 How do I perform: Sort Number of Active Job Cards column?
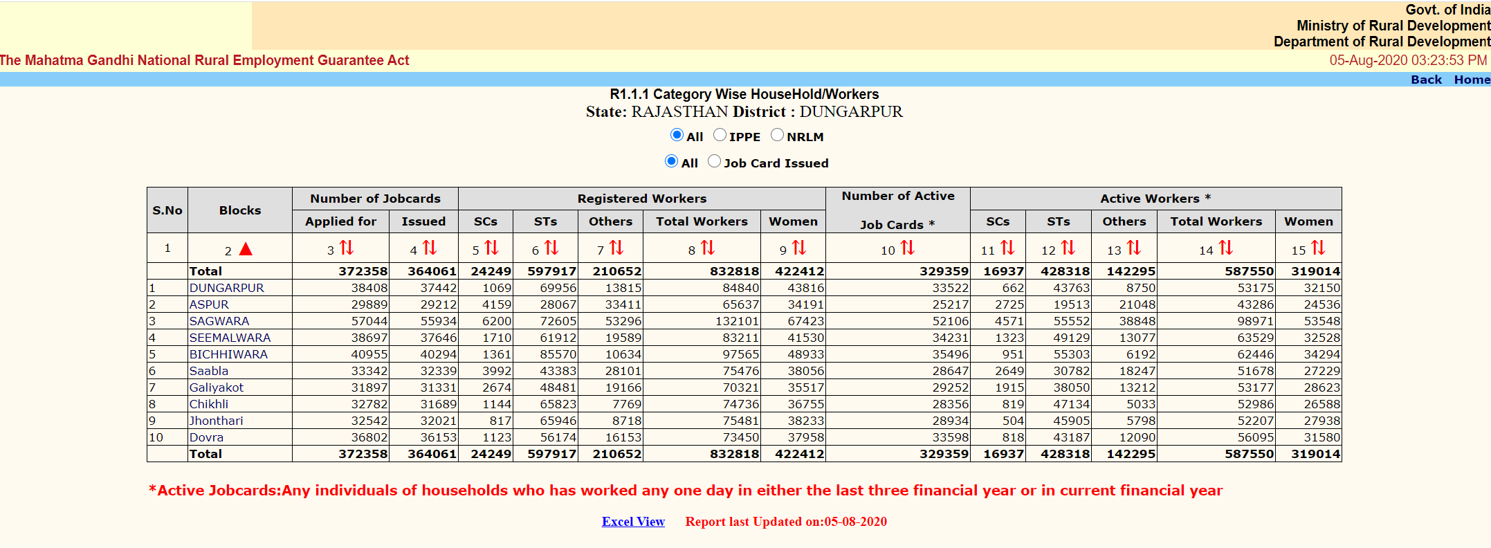907,248
